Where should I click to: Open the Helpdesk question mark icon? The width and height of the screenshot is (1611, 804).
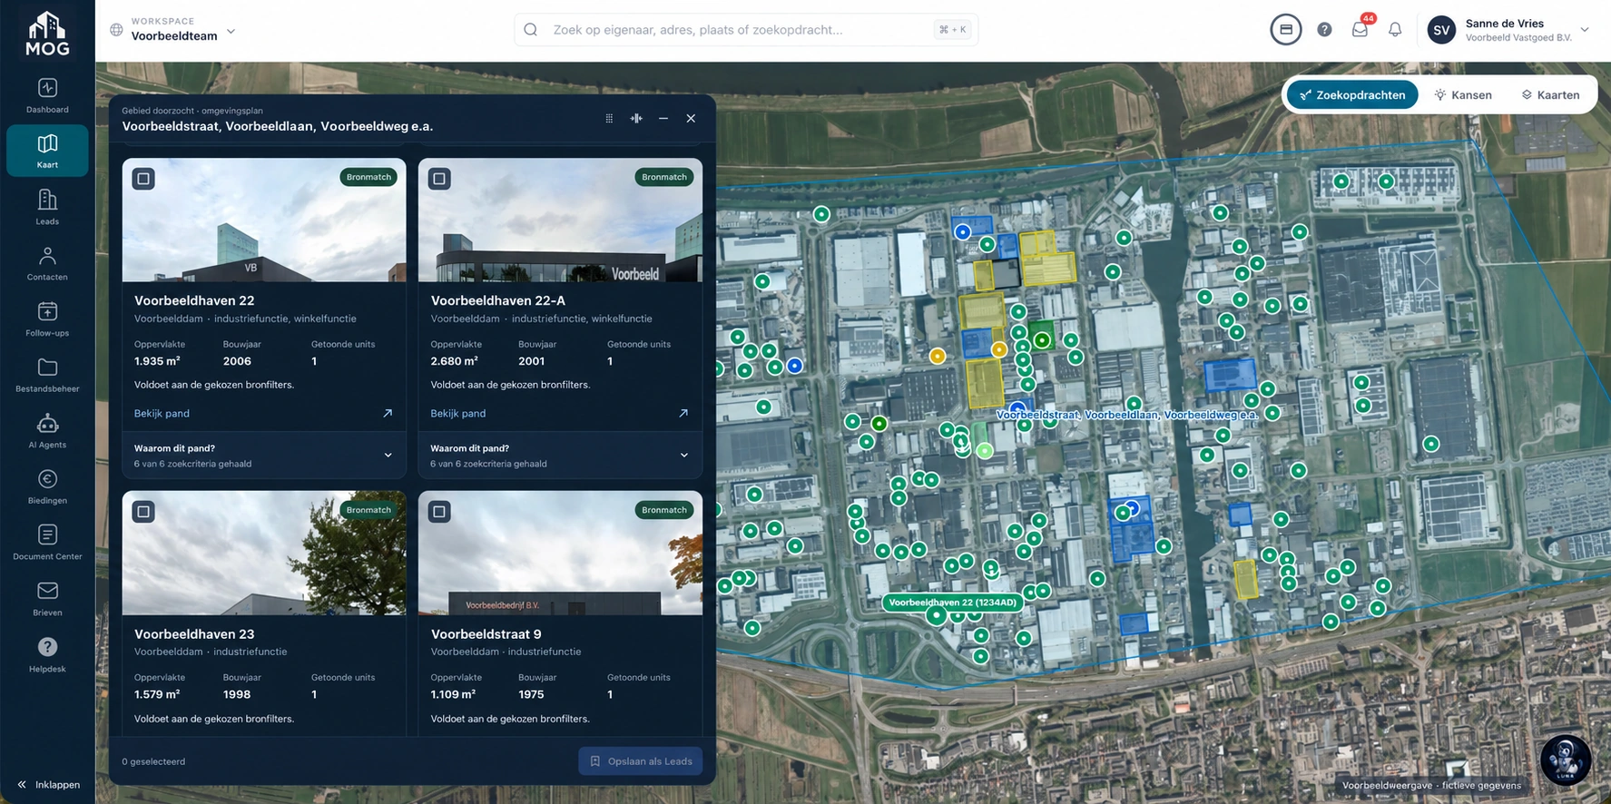click(x=47, y=647)
